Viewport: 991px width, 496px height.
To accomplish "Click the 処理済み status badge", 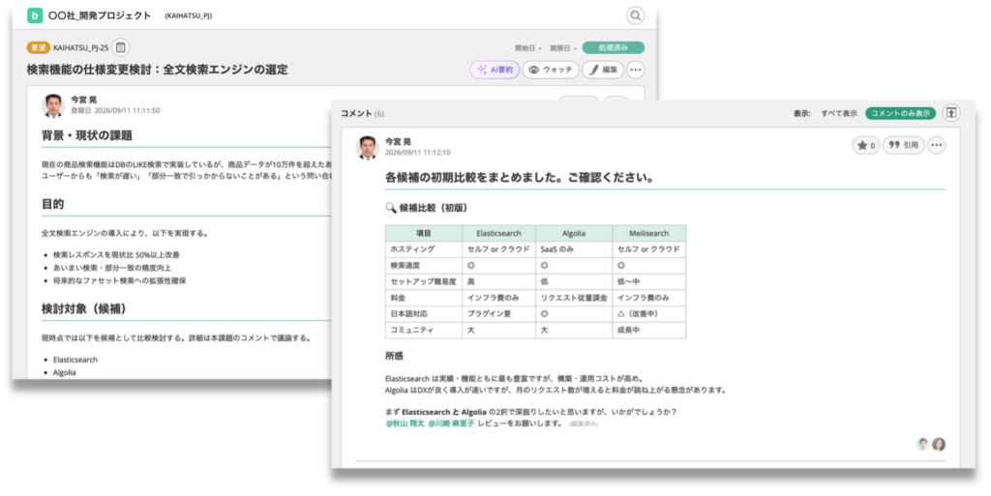I will pyautogui.click(x=613, y=48).
